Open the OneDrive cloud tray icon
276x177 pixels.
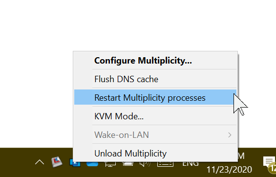point(92,164)
